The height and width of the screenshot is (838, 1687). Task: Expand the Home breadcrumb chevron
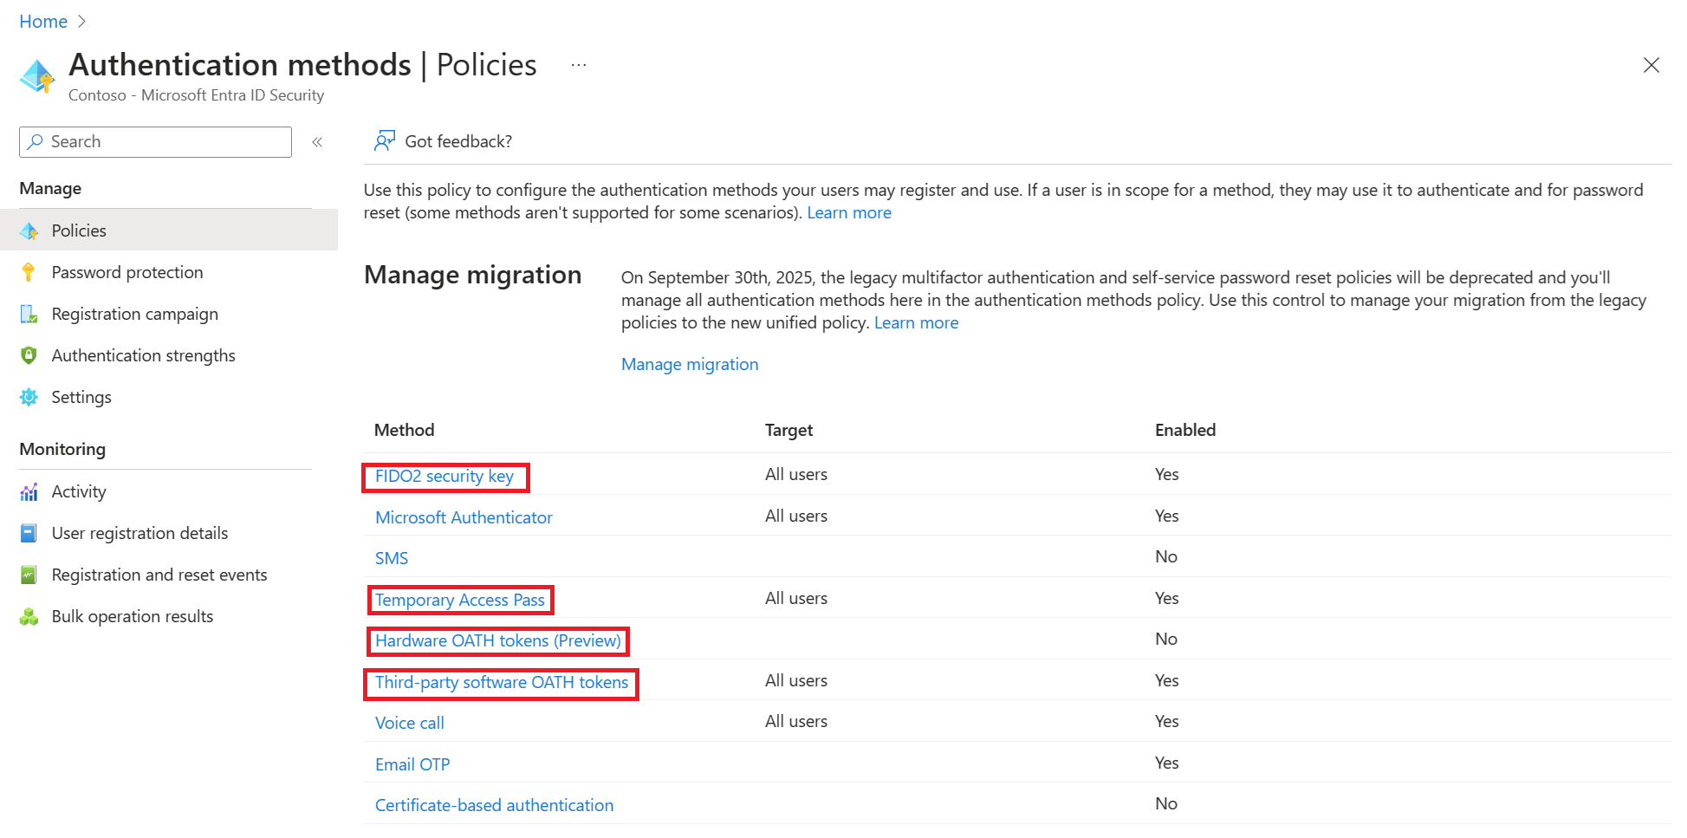82,22
